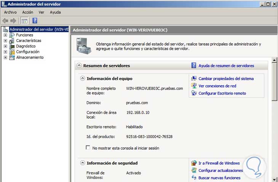Click the Diagnóstico node icon
Image resolution: width=278 pixels, height=182 pixels.
pyautogui.click(x=12, y=46)
